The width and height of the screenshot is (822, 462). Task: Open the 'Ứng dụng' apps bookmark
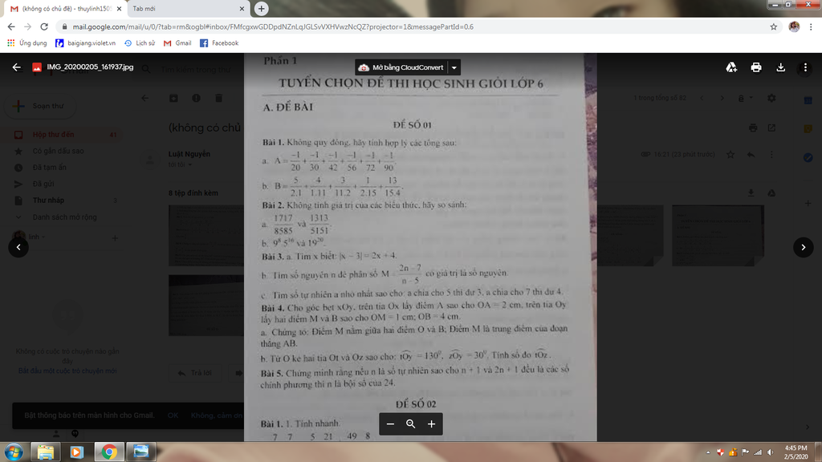click(x=26, y=43)
